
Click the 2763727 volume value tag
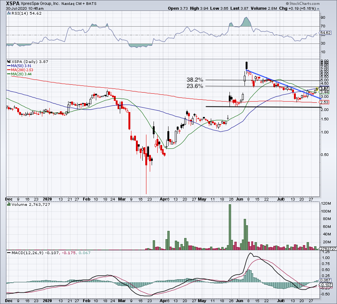328,249
